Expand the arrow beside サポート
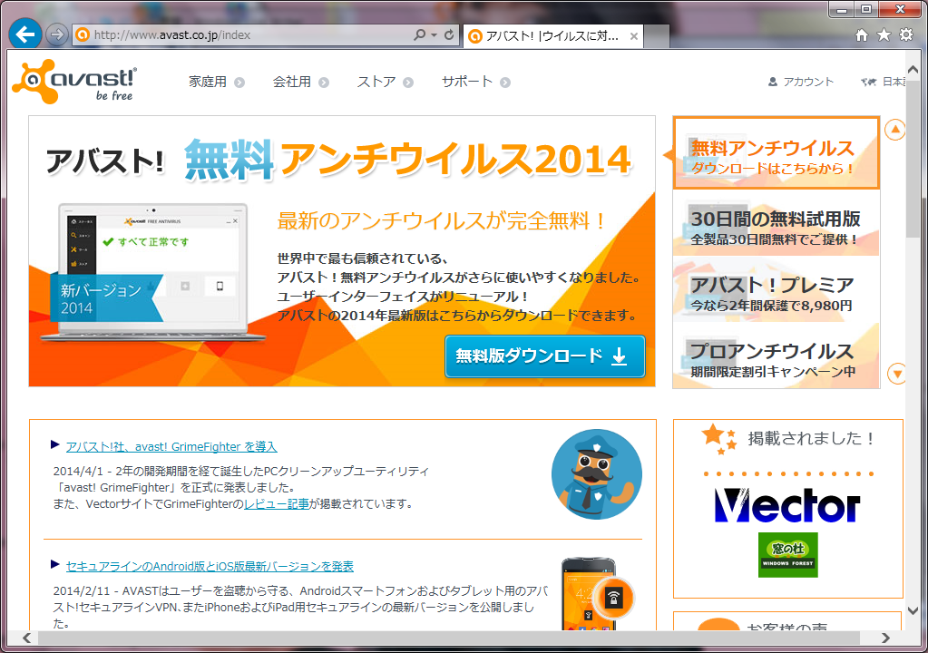The height and width of the screenshot is (653, 928). pos(505,83)
